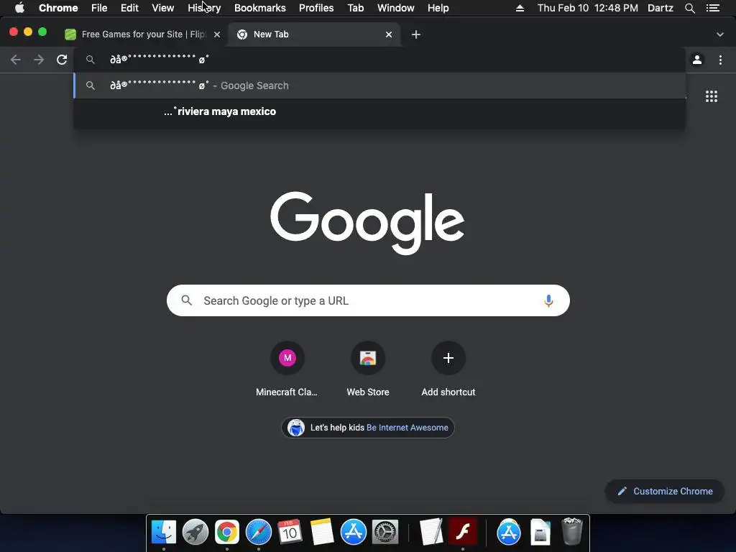Reload the page with the refresh icon

(62, 60)
